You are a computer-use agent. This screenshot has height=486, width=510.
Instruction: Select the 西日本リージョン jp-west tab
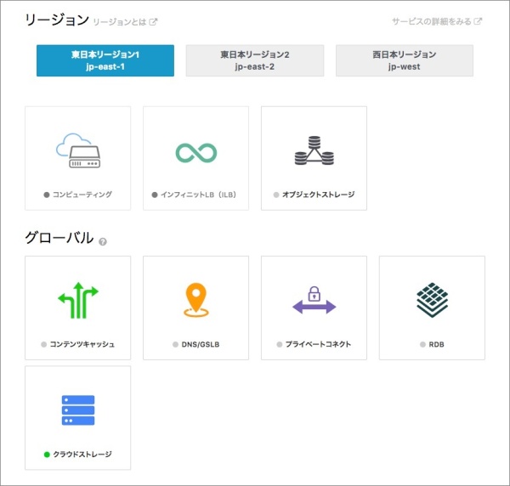pos(404,60)
